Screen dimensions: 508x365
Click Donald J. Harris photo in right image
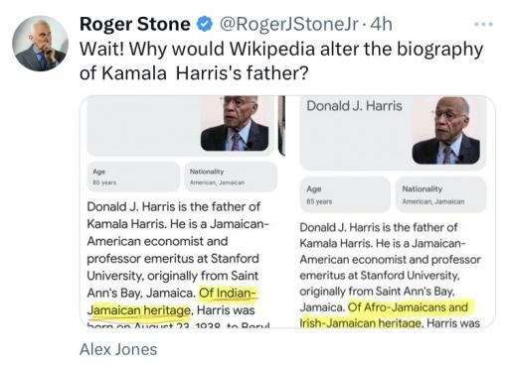446,130
